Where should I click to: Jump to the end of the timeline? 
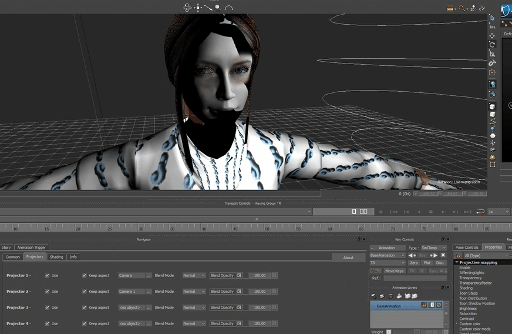[x=468, y=212]
